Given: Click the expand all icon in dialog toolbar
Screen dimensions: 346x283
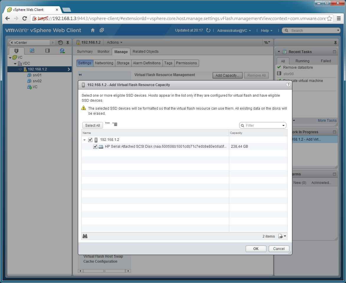Looking at the screenshot, I should (115, 124).
